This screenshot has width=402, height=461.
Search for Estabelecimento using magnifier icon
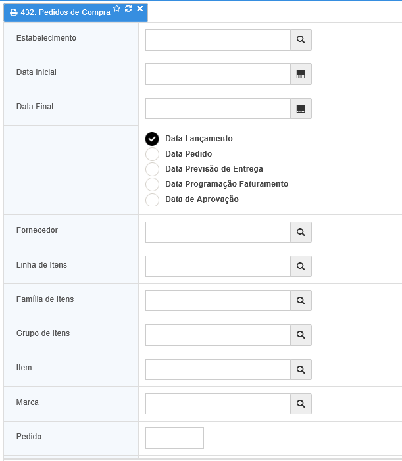click(301, 40)
